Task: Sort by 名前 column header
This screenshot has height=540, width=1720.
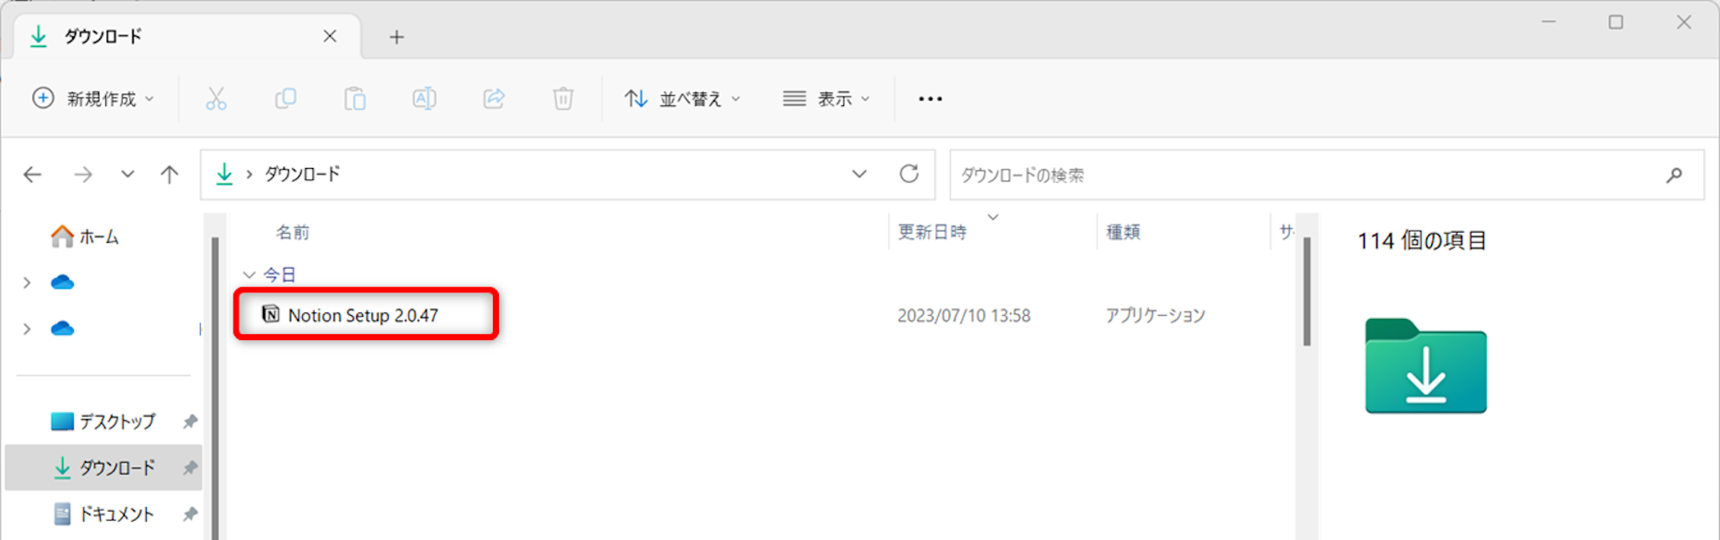Action: click(x=293, y=233)
